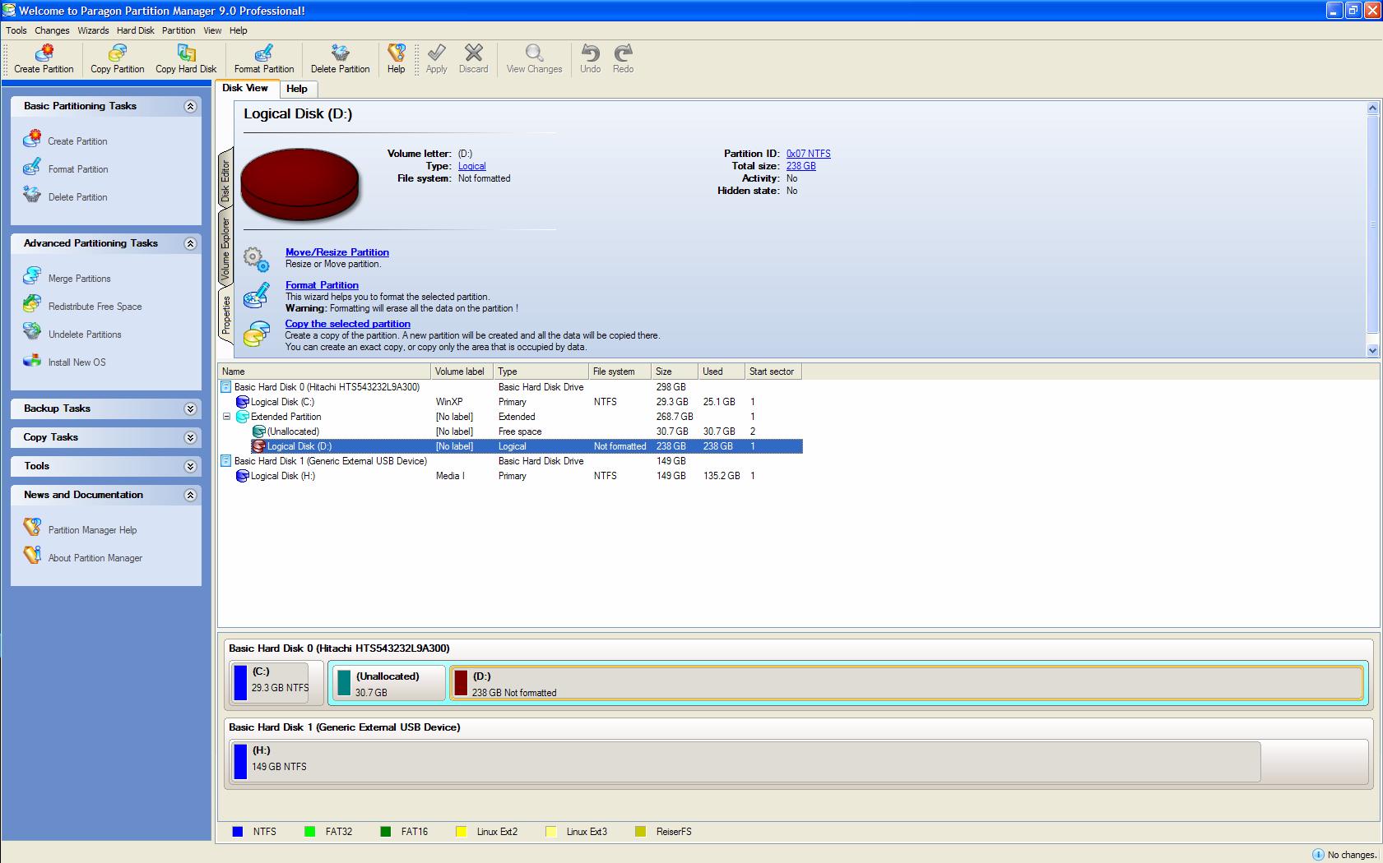This screenshot has width=1383, height=863.
Task: Expand the Backup Tasks panel
Action: pyautogui.click(x=190, y=408)
